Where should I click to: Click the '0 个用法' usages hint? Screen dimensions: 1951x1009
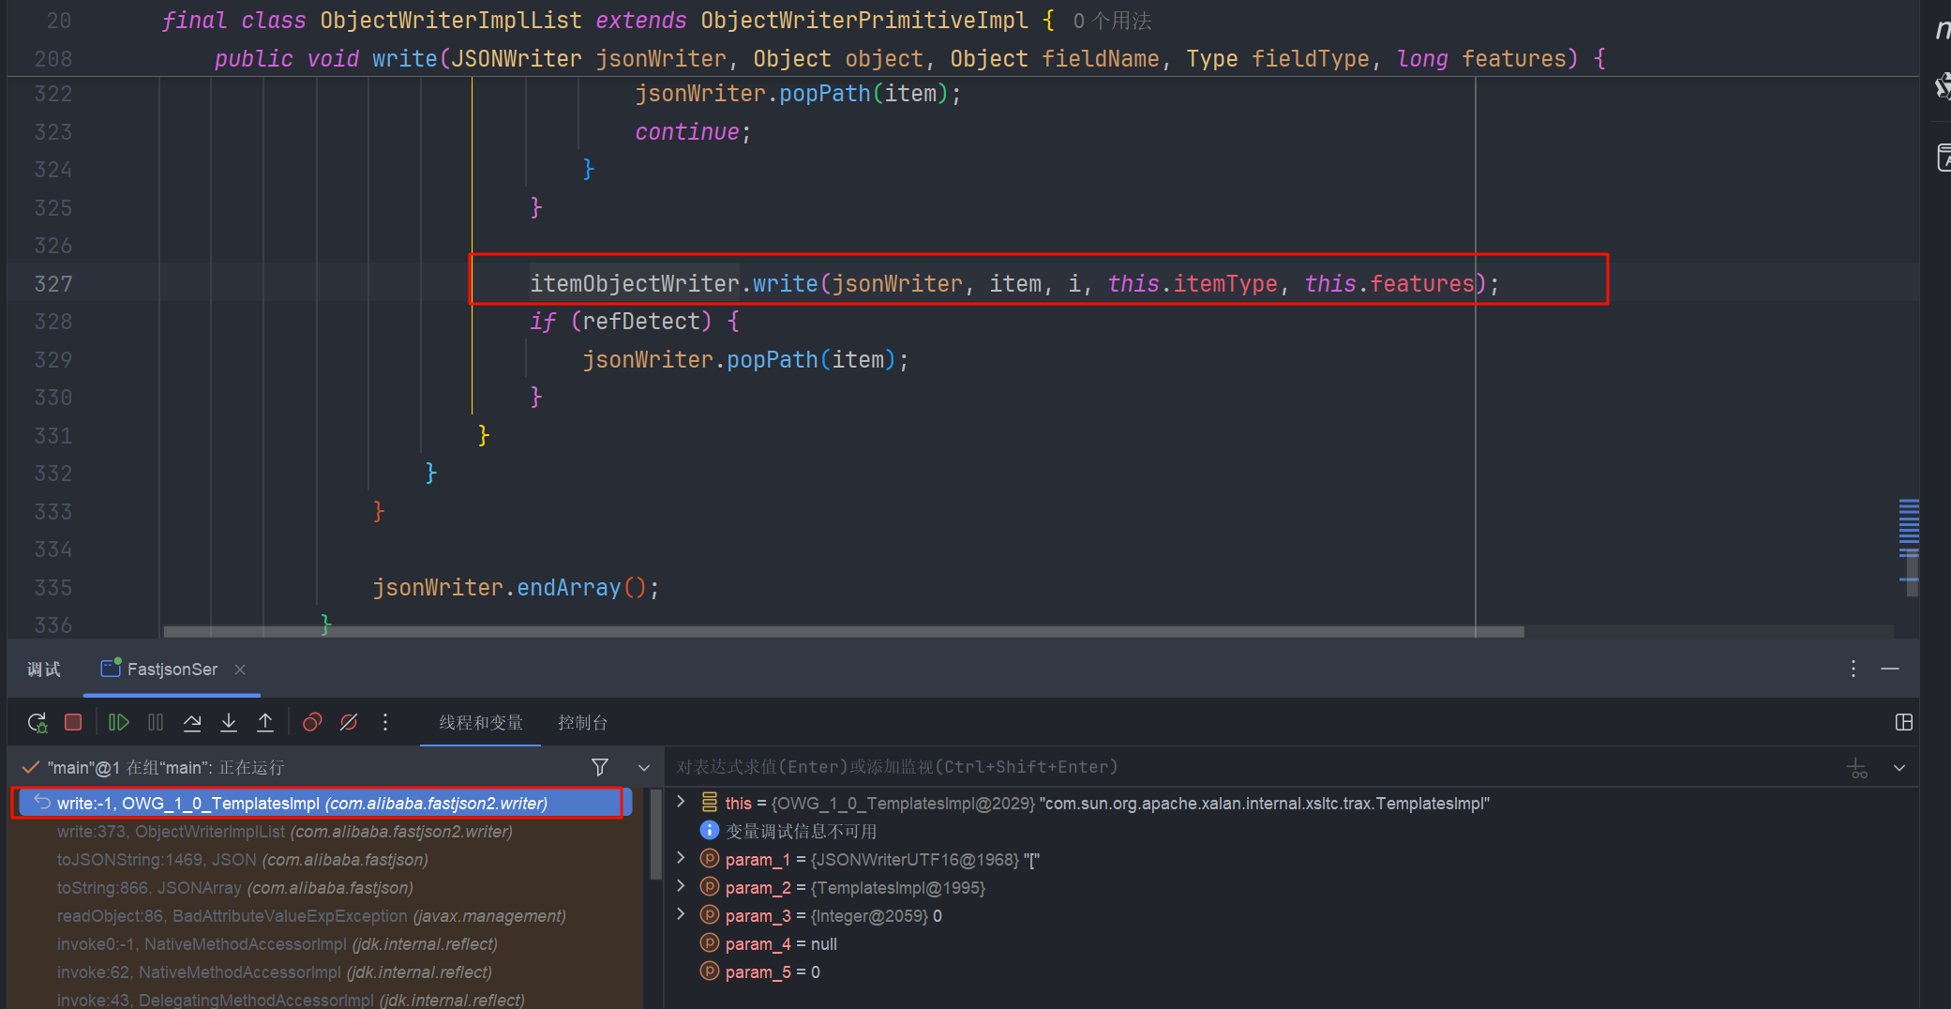(x=1112, y=21)
